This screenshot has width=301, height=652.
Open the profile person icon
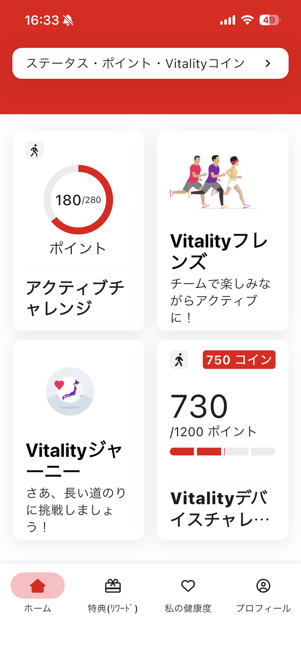point(263,586)
